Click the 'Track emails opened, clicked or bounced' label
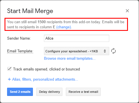Screen dimensions: 139x103 [47, 69]
